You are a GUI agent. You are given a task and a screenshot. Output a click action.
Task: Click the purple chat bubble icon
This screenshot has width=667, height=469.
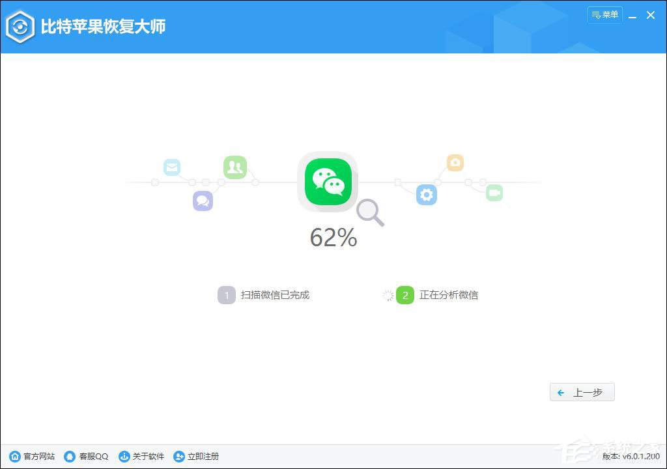click(203, 201)
